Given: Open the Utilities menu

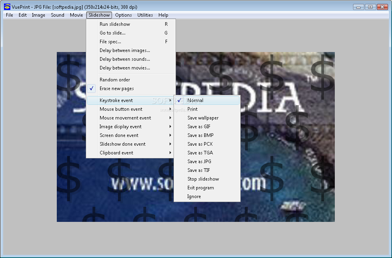Looking at the screenshot, I should point(145,15).
